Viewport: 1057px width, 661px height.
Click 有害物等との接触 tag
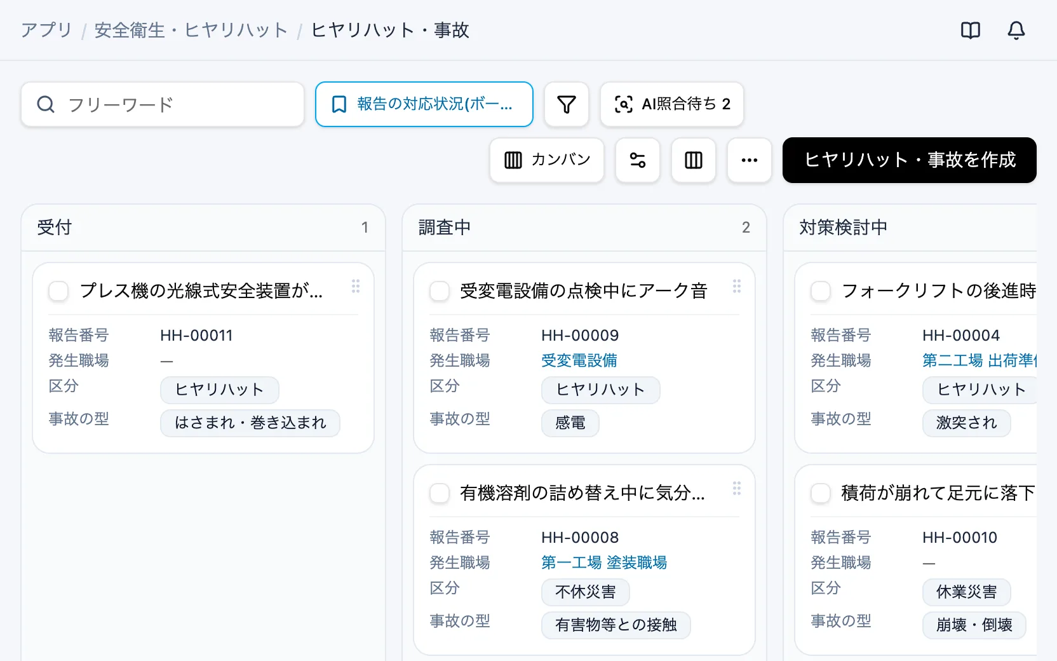click(616, 625)
